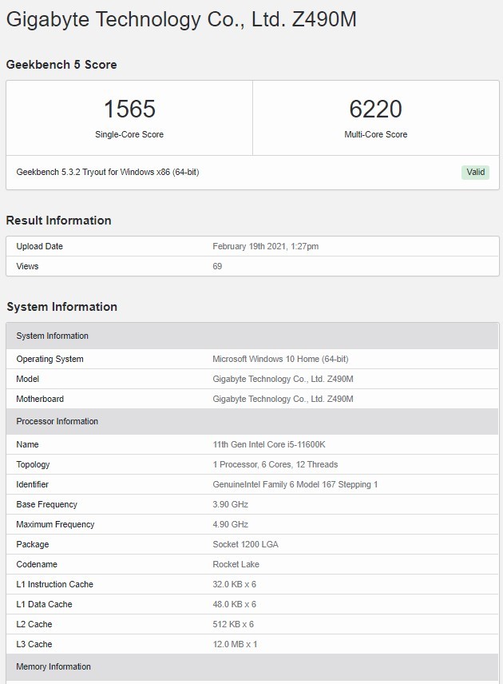
Task: Click 11th Gen Intel Core i5-11600K value
Action: click(269, 444)
